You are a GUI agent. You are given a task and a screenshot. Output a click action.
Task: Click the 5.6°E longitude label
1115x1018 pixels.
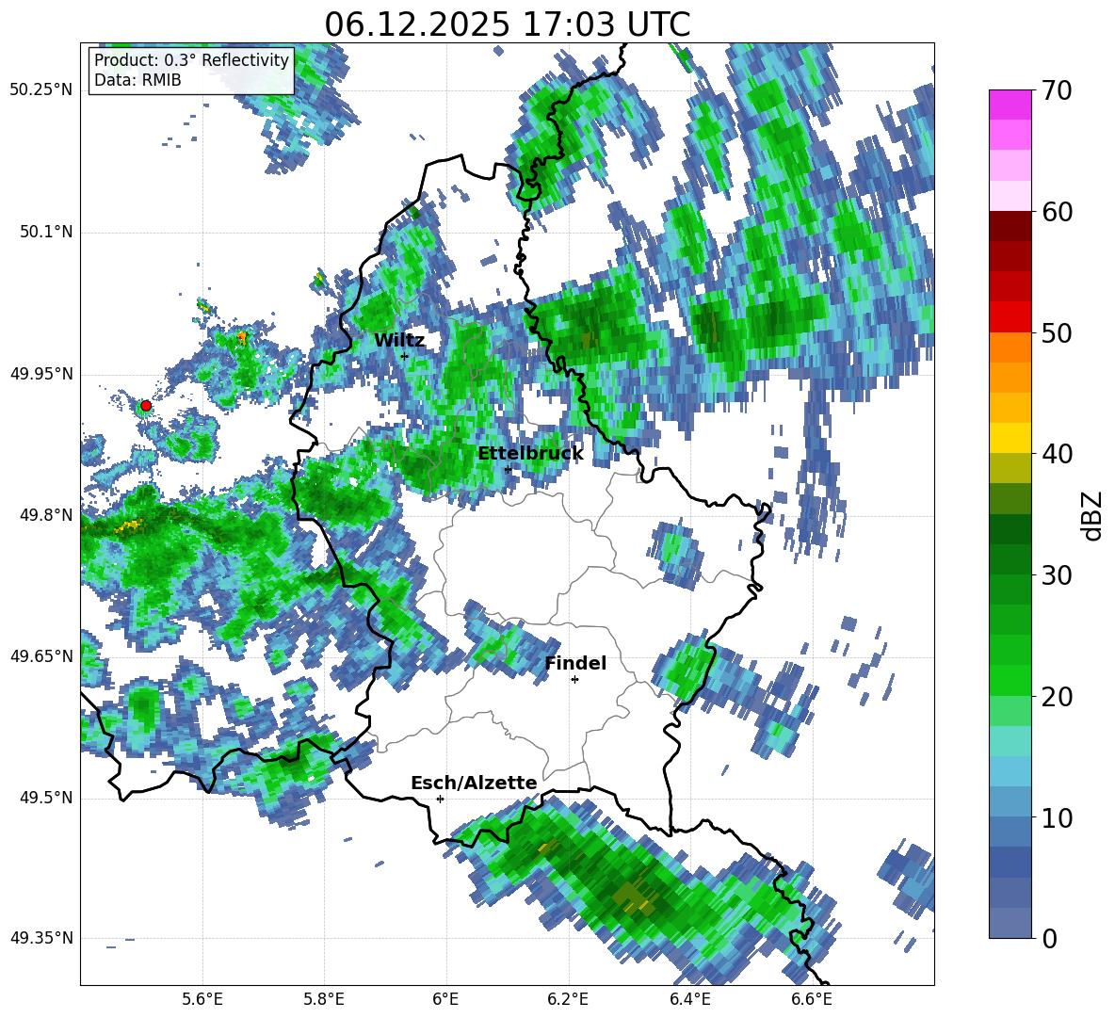(202, 999)
